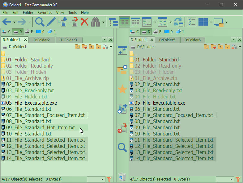Click the Search binoculars icon in toolbar
243x183 pixels.
point(96,22)
